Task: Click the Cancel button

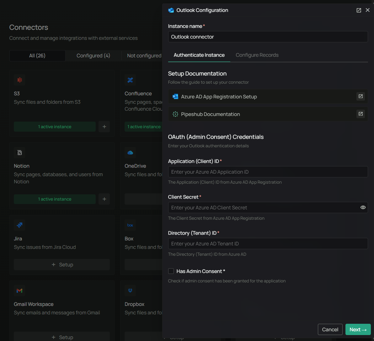Action: pyautogui.click(x=330, y=329)
